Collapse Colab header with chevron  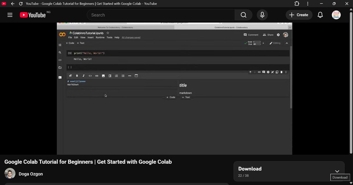[x=287, y=43]
